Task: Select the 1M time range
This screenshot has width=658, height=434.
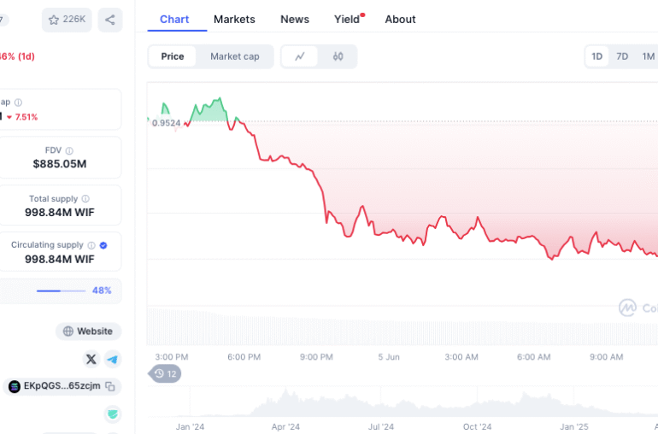Action: click(649, 56)
